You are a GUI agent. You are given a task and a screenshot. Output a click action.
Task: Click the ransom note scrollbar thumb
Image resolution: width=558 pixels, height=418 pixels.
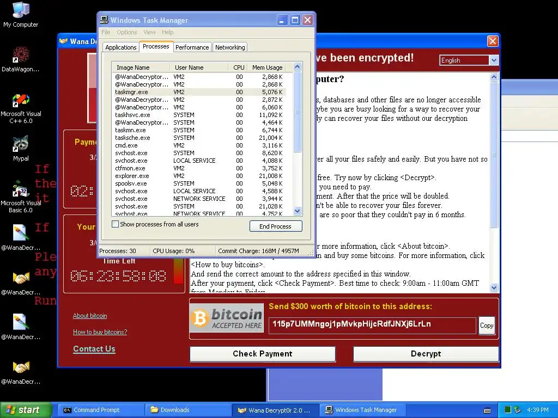pos(494,155)
